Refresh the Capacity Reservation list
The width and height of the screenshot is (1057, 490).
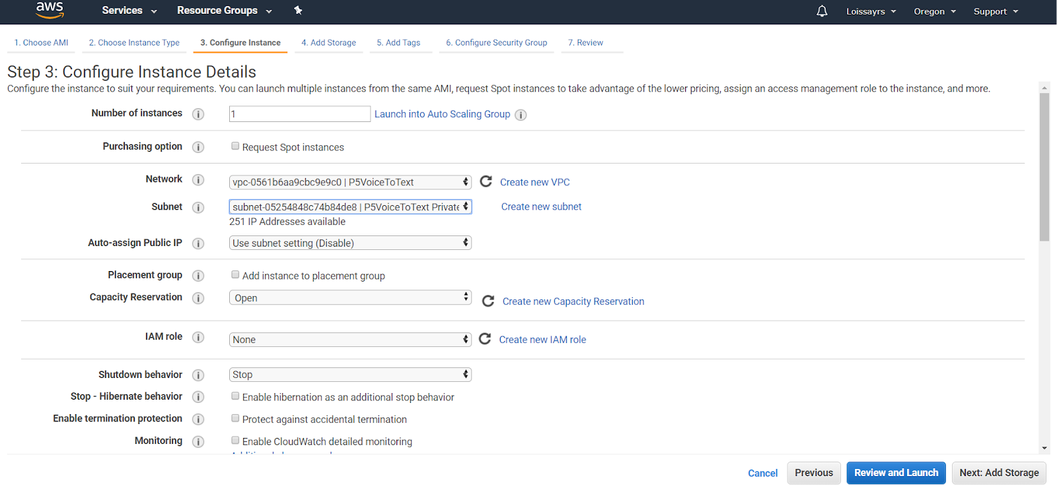coord(488,301)
